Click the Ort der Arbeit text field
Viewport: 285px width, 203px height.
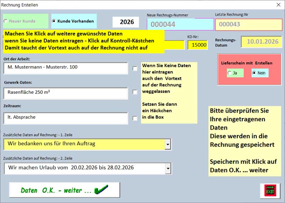[x=66, y=68]
